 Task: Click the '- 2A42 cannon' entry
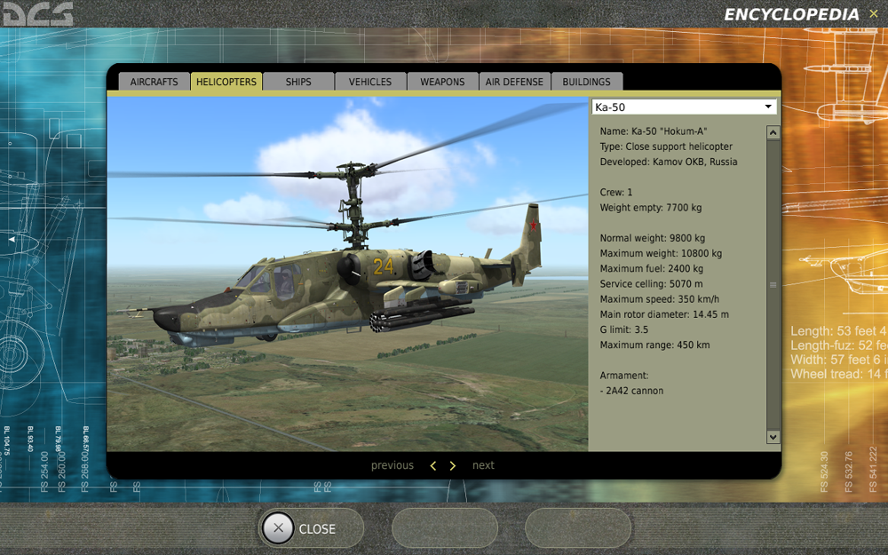(631, 392)
